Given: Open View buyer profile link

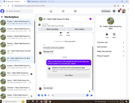Looking at the screenshot, I should pos(70,41).
